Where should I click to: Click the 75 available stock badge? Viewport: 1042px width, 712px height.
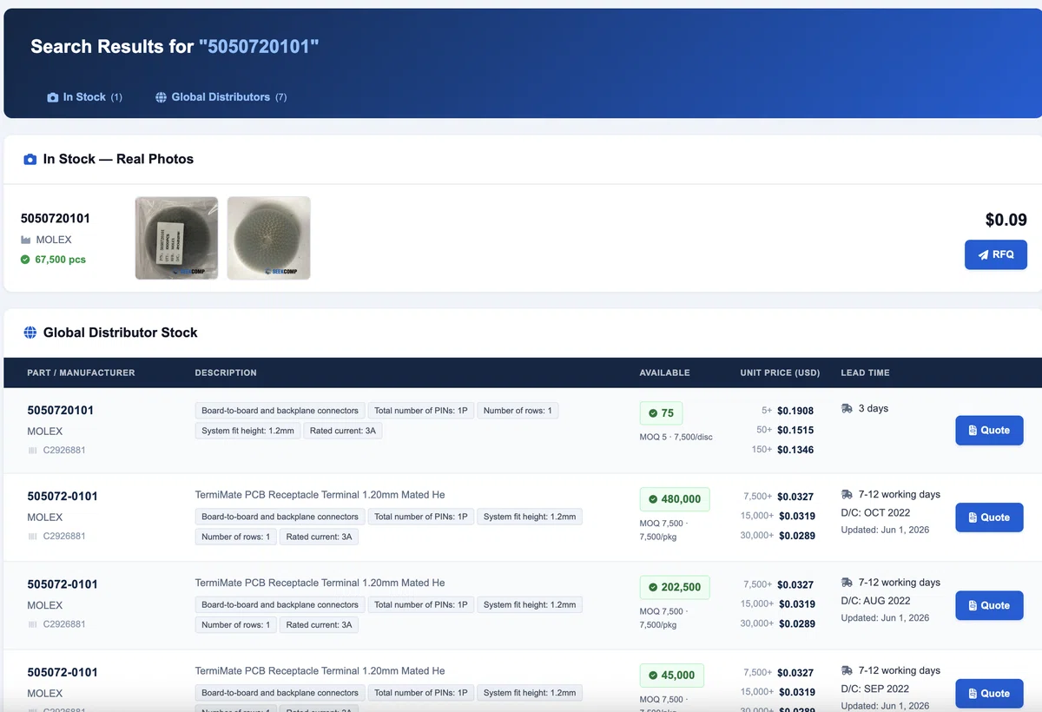click(x=661, y=413)
